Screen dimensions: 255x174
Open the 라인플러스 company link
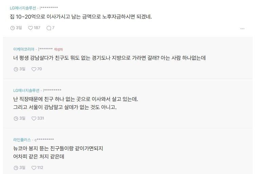(x=22, y=140)
